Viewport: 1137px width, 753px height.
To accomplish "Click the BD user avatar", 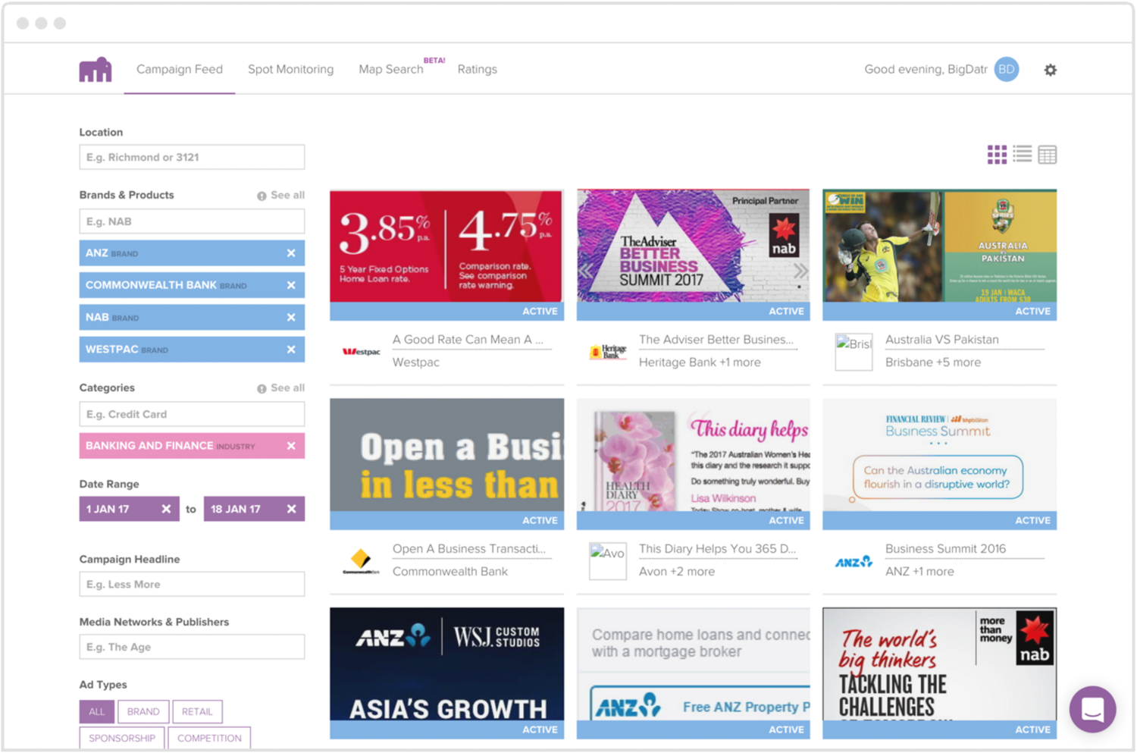I will [x=1006, y=69].
